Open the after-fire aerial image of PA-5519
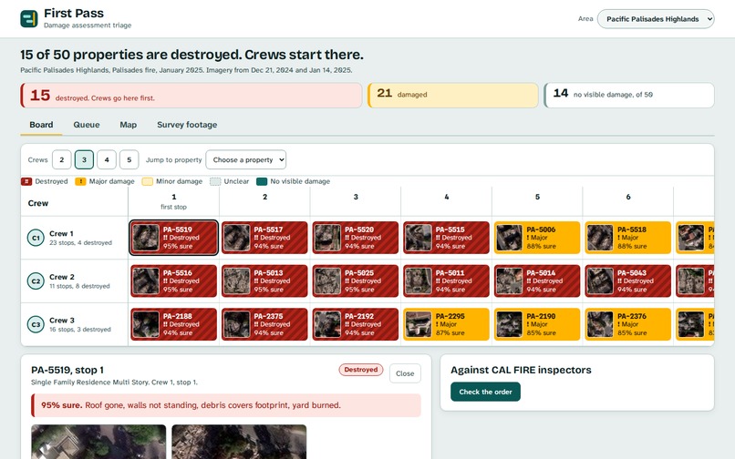The width and height of the screenshot is (735, 459). (x=239, y=442)
